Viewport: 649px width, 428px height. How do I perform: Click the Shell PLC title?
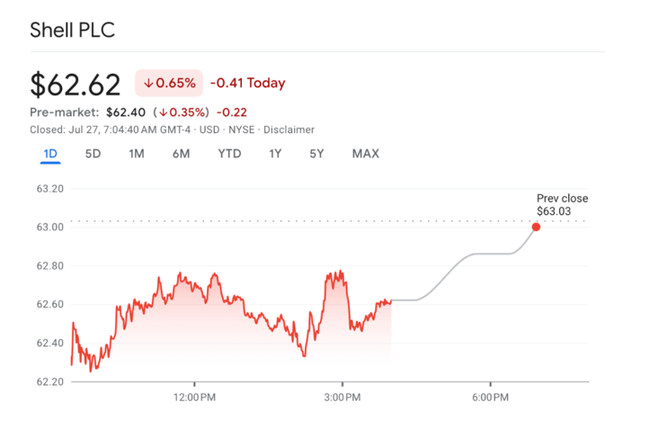pyautogui.click(x=73, y=31)
